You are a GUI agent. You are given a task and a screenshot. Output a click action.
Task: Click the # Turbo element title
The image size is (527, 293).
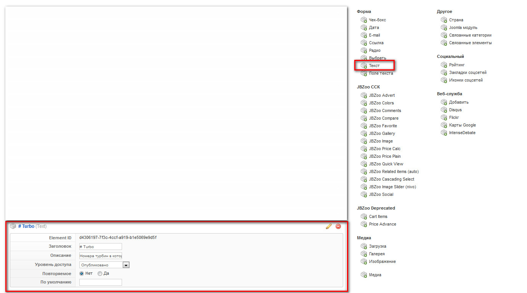(26, 226)
